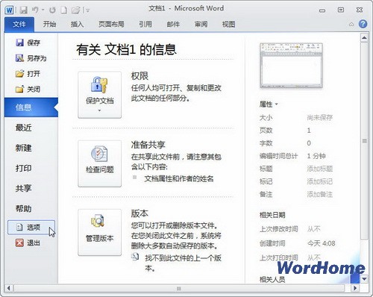This screenshot has height=297, width=373.
Task: Open the Customize Quick Access Toolbar dropdown
Action: tap(87, 10)
